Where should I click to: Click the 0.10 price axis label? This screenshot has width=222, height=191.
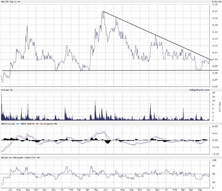(214, 59)
